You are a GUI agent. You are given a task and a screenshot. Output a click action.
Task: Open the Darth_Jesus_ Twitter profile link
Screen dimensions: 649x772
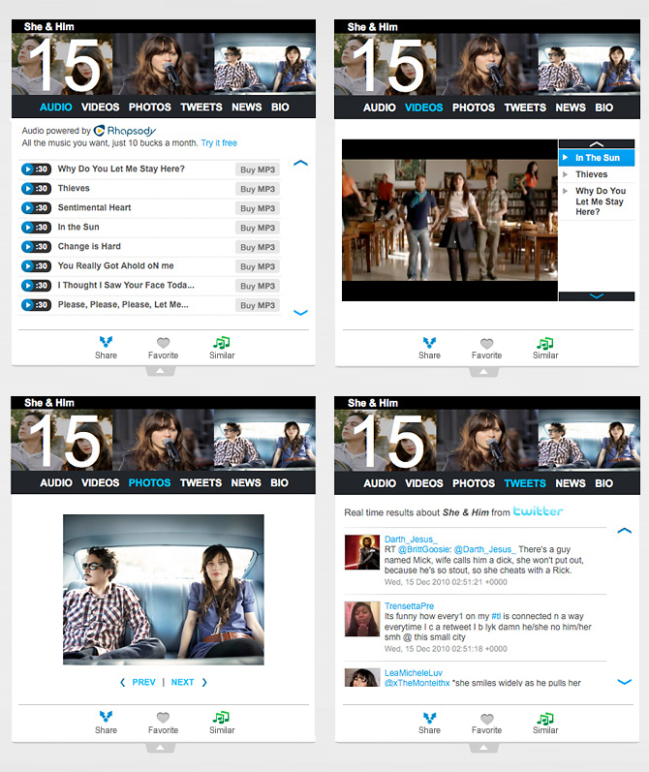click(411, 540)
